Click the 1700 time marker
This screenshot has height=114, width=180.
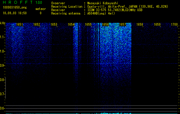(x=174, y=25)
